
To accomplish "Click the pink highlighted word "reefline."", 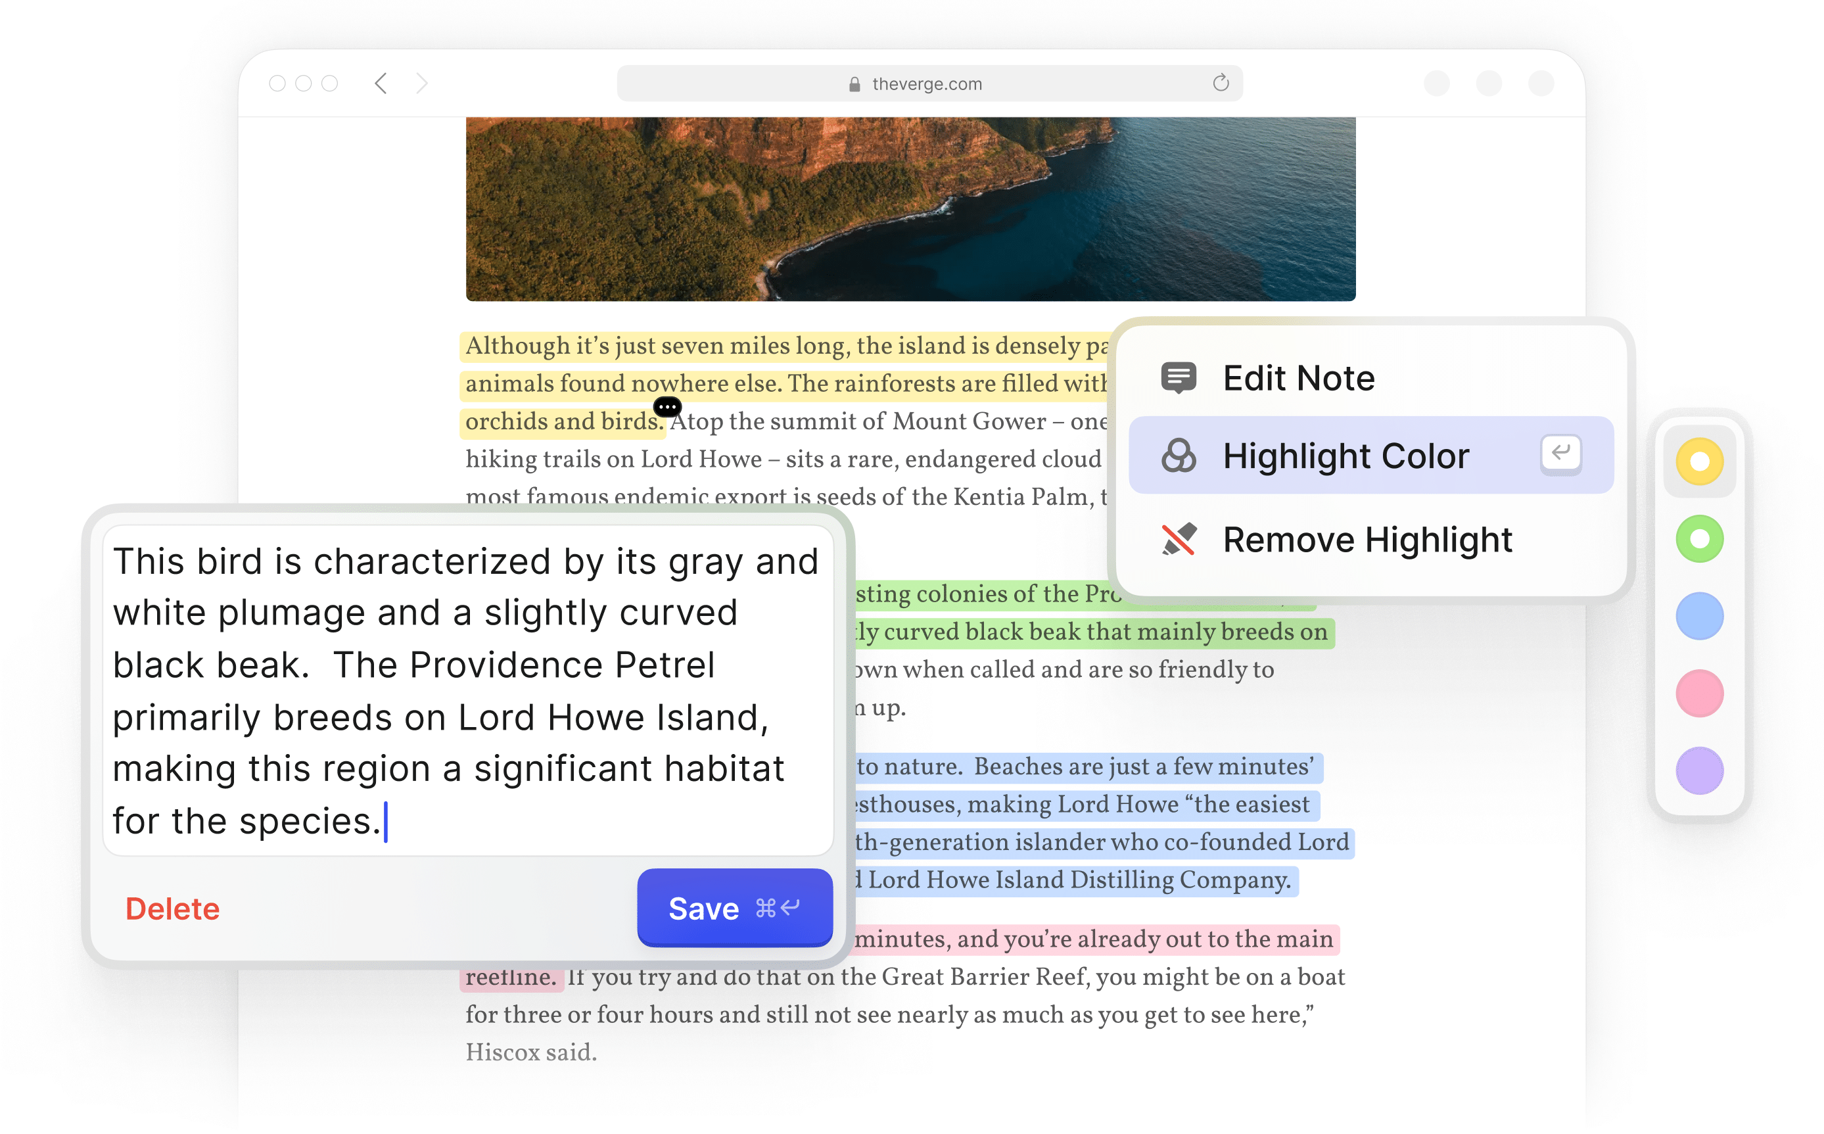I will point(511,978).
